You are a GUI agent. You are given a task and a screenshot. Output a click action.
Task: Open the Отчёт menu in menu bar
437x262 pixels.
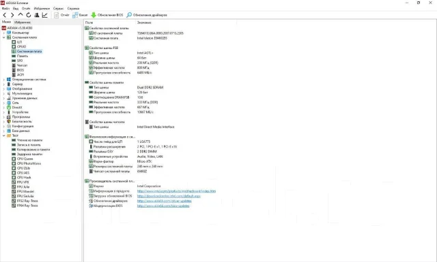26,8
